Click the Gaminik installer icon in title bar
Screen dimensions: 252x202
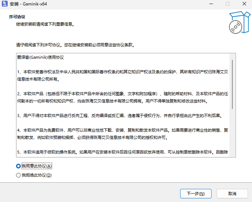[x=5, y=4]
